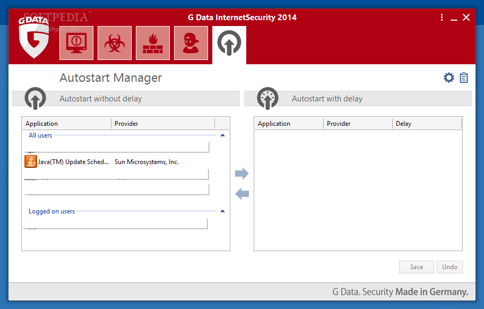This screenshot has width=484, height=309.
Task: Open the three-dot menu in title bar
Action: [442, 18]
